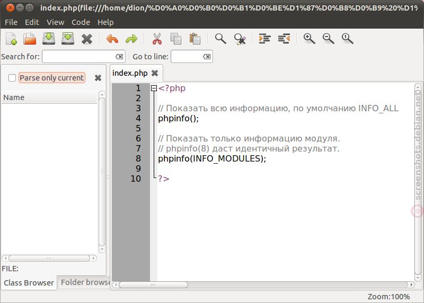
Task: Click editor scroll left arrow
Action: pos(116,284)
